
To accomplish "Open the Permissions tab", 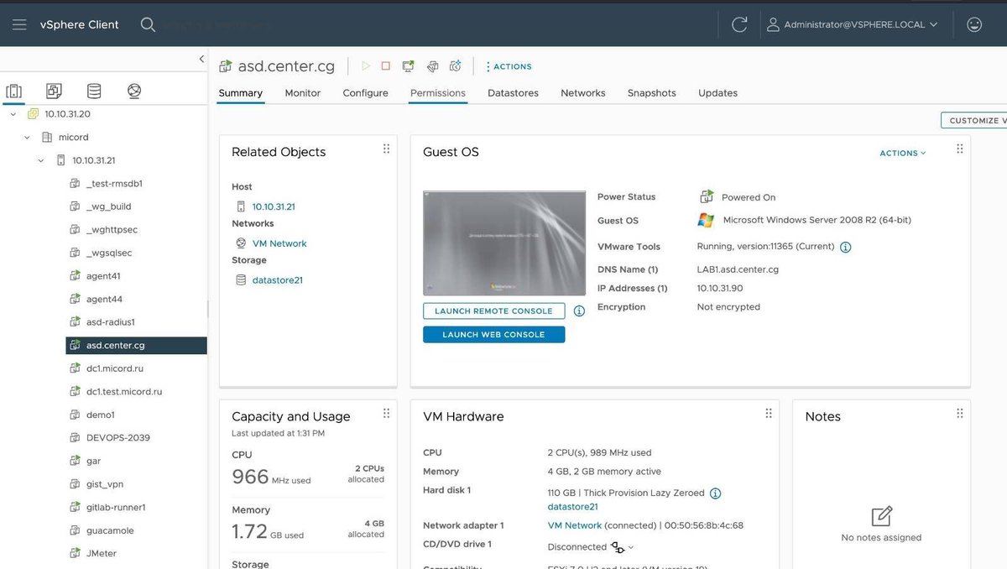I will coord(438,93).
